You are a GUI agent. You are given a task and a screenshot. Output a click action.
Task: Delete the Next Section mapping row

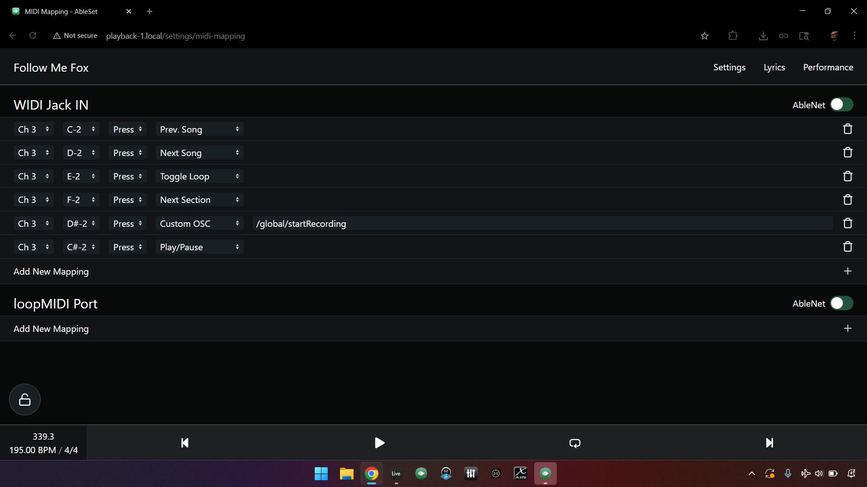click(x=848, y=200)
